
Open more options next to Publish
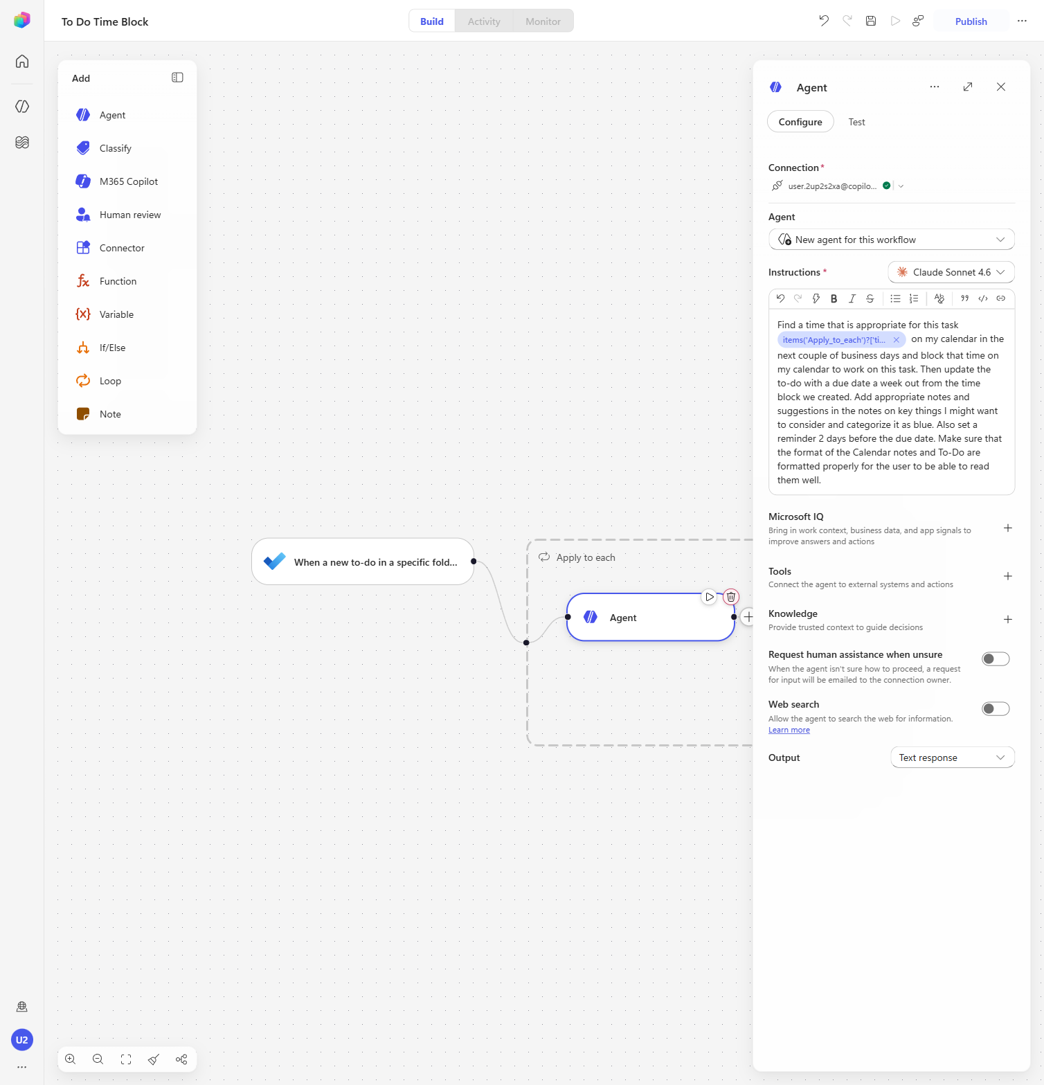click(x=1022, y=21)
